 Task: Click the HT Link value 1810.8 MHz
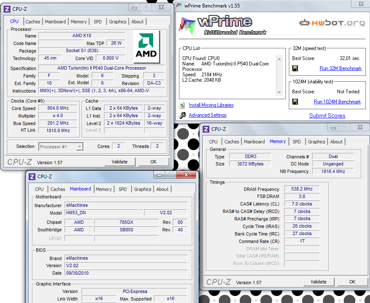58,130
